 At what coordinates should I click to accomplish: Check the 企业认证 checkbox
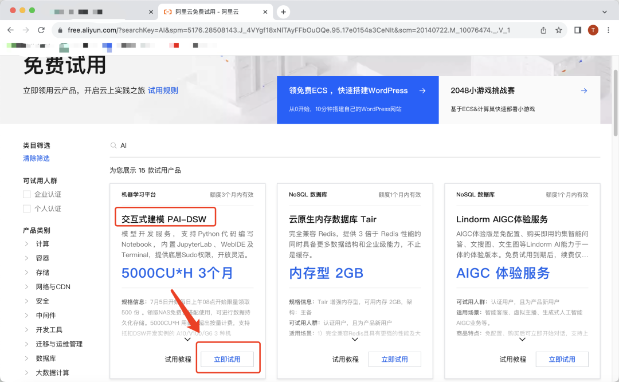(26, 194)
